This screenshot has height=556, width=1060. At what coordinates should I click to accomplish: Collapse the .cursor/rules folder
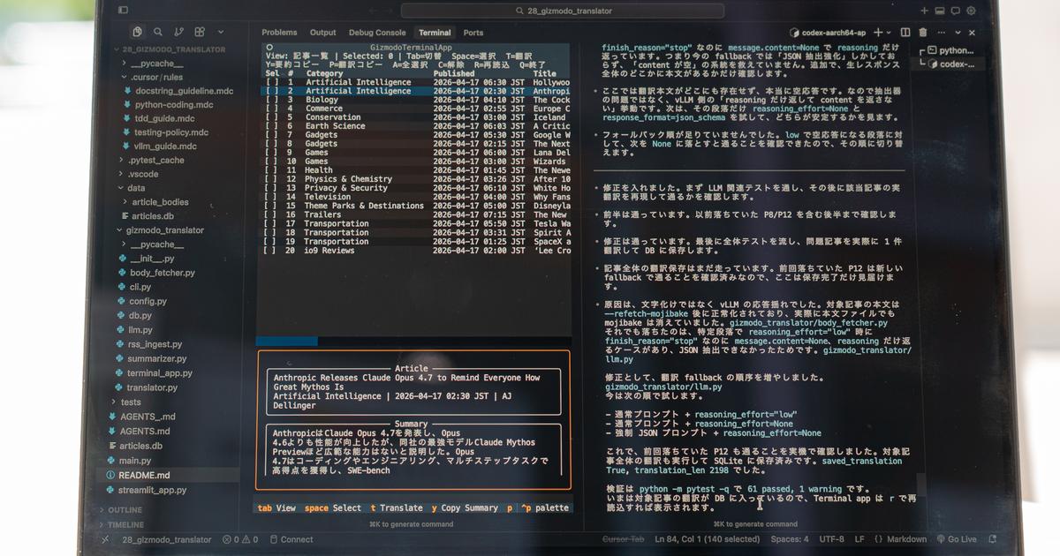151,77
